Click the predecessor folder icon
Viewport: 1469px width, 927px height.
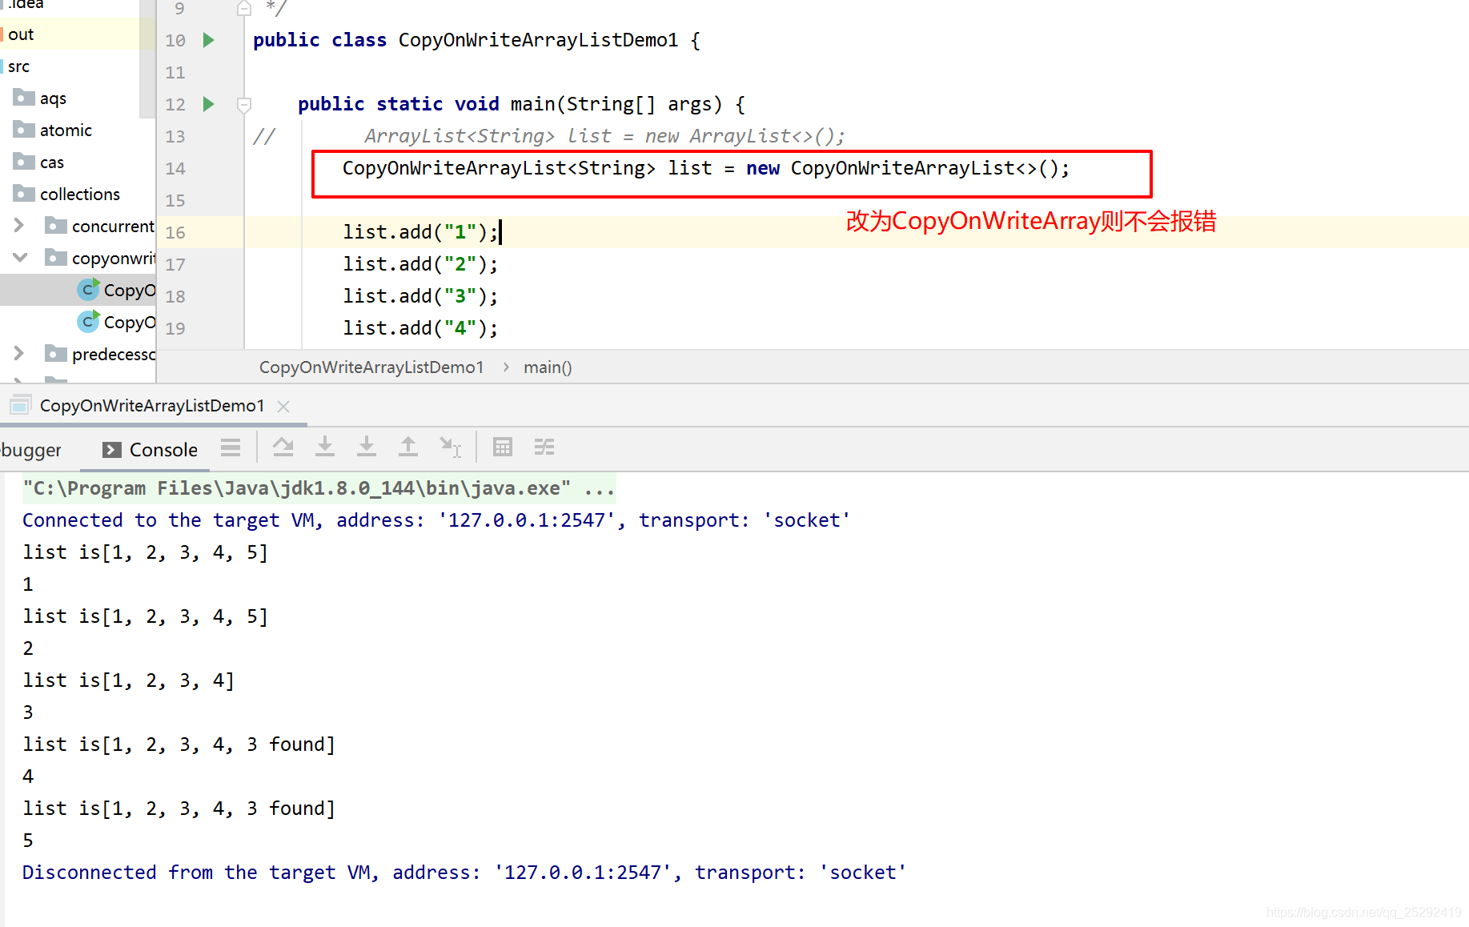pos(55,354)
